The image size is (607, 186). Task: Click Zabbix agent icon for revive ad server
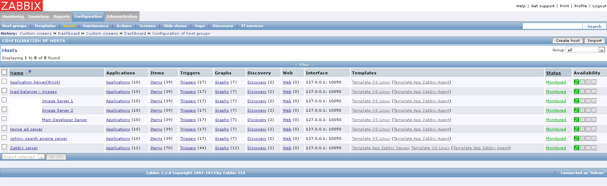tap(576, 129)
